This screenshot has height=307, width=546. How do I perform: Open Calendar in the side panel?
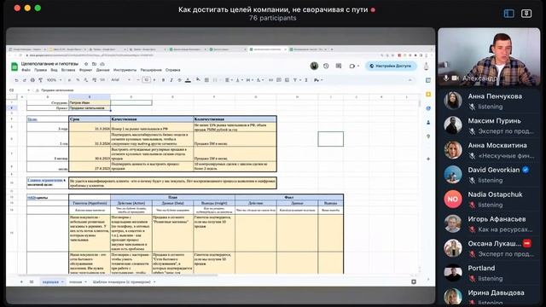pyautogui.click(x=428, y=80)
